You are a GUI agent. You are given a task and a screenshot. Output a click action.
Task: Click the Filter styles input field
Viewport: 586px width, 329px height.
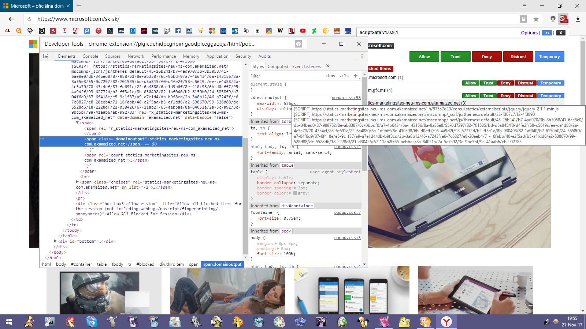286,76
